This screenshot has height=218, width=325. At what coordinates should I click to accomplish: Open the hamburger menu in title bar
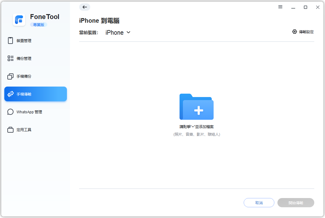point(280,7)
